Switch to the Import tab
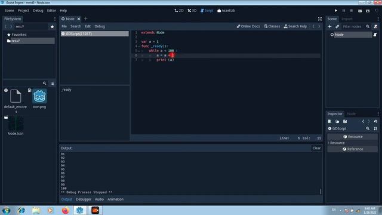 (347, 19)
